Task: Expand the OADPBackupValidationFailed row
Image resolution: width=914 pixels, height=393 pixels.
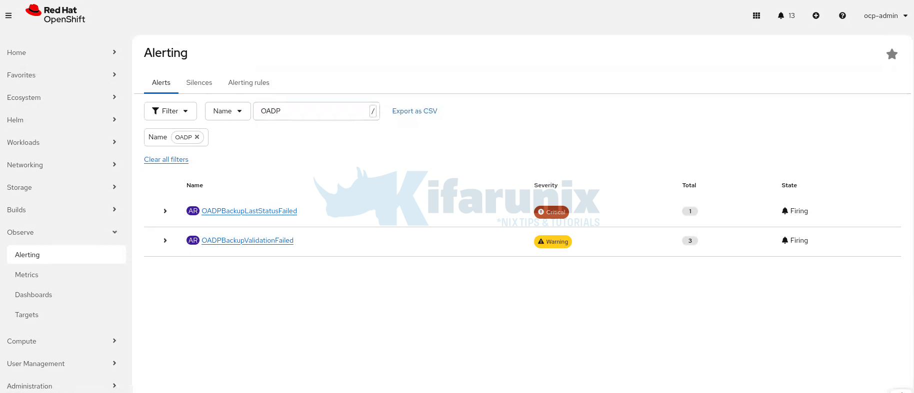Action: [165, 241]
